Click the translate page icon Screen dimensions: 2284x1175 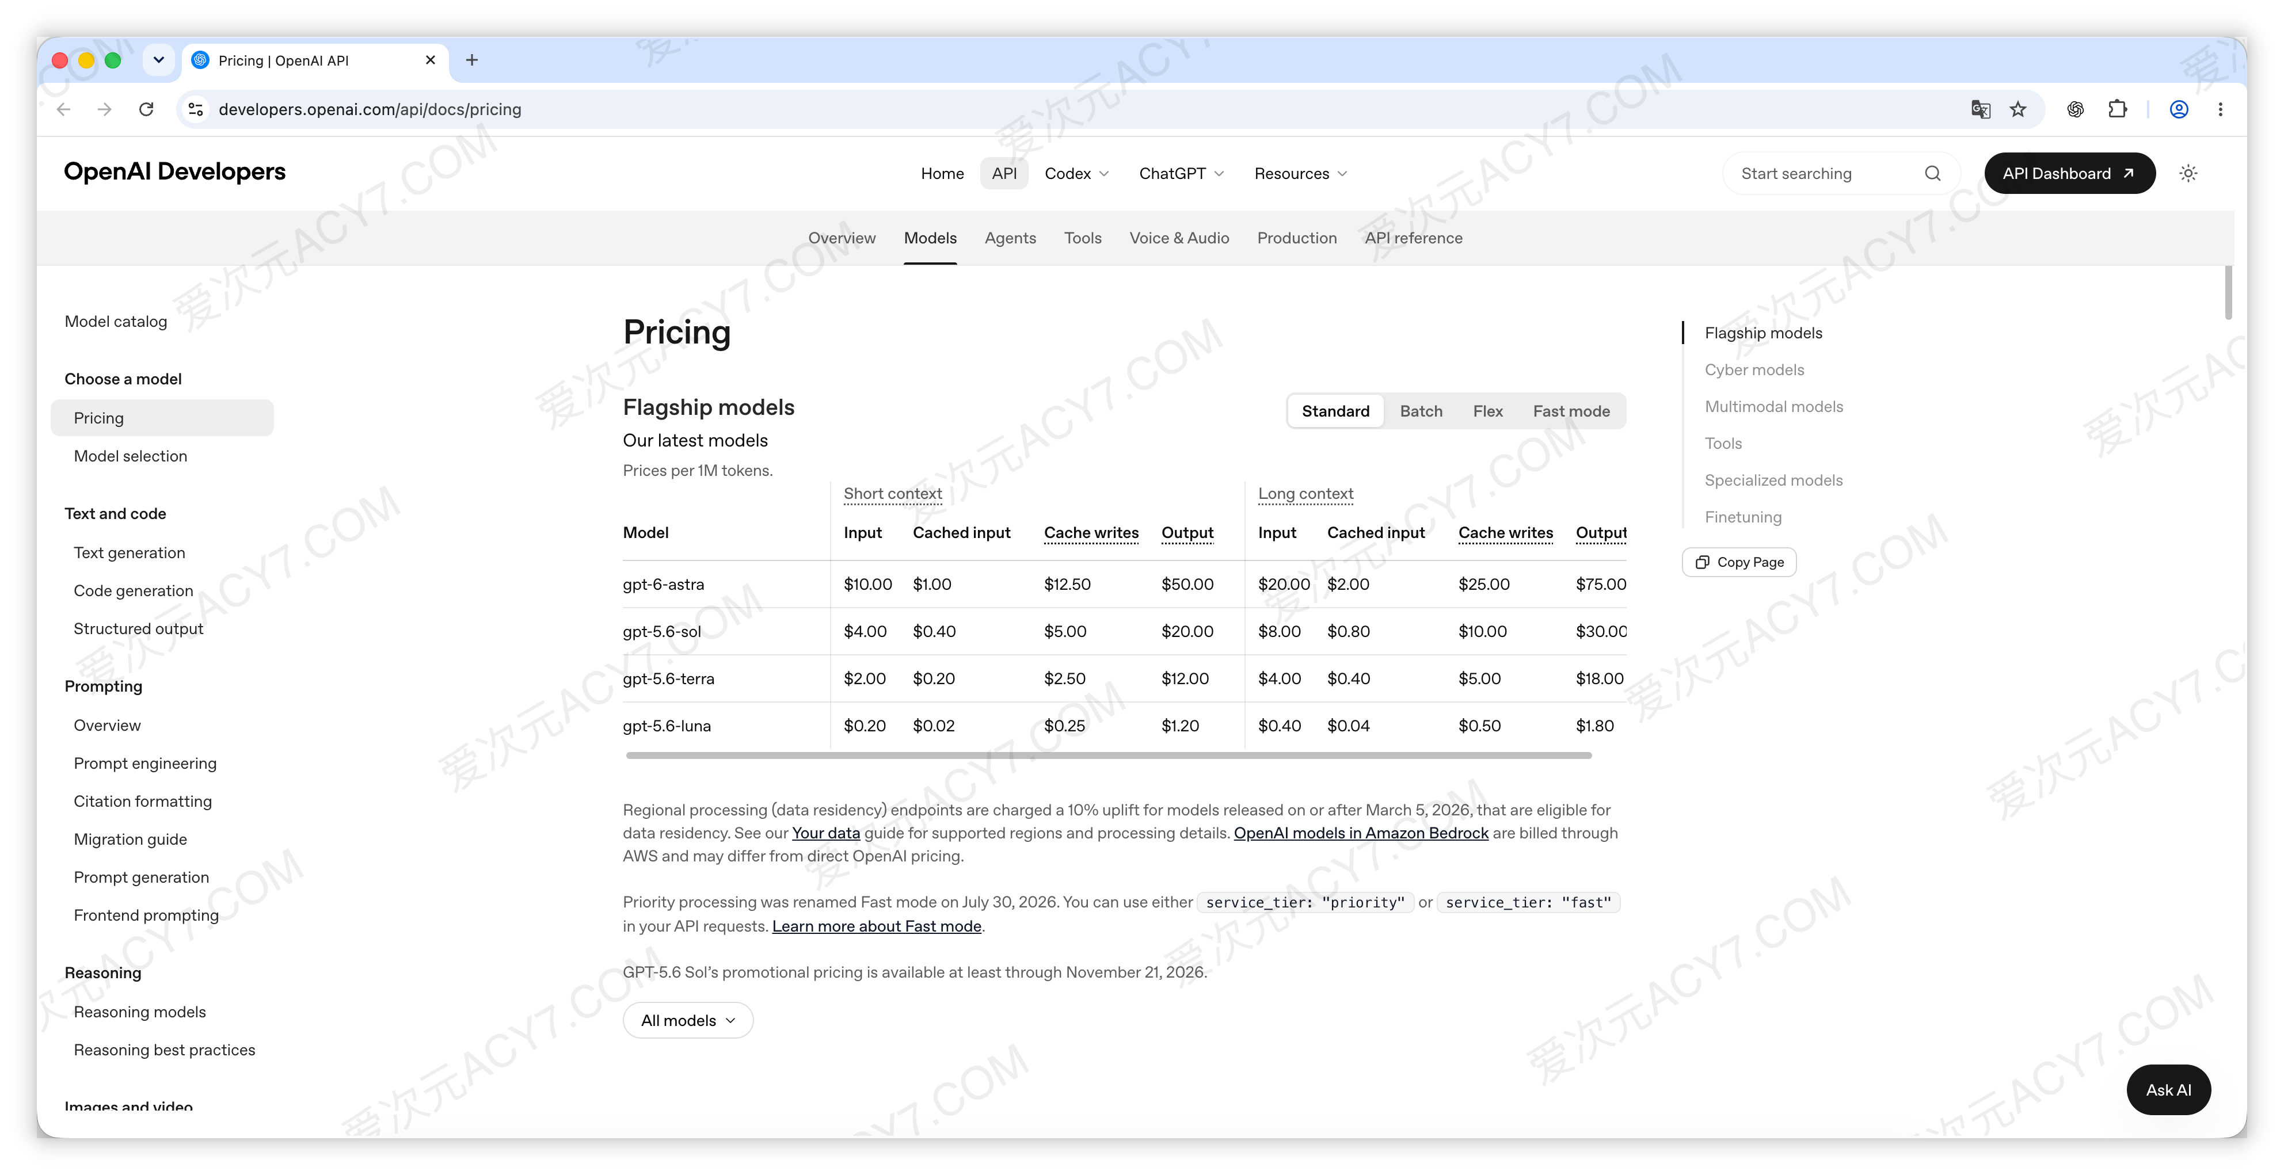(x=1980, y=109)
